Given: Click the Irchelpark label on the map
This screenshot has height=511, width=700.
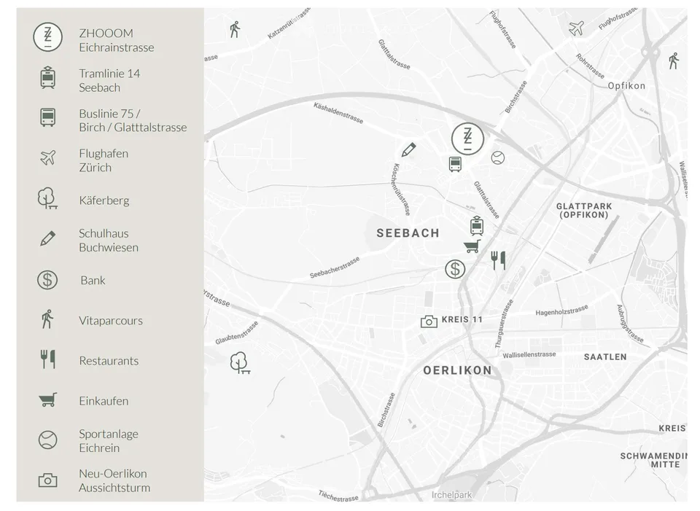Looking at the screenshot, I should [x=451, y=495].
